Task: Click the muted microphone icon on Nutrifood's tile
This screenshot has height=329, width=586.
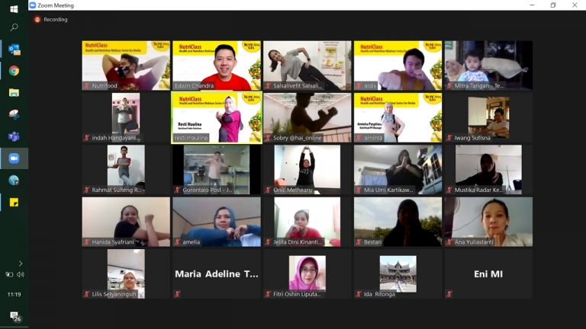Action: tap(86, 86)
